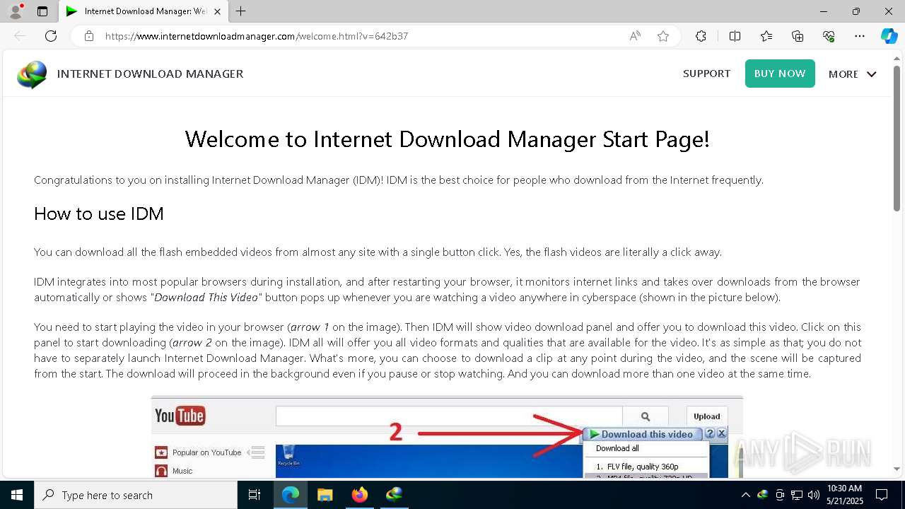The height and width of the screenshot is (509, 905).
Task: Open a new browser tab
Action: pos(241,11)
